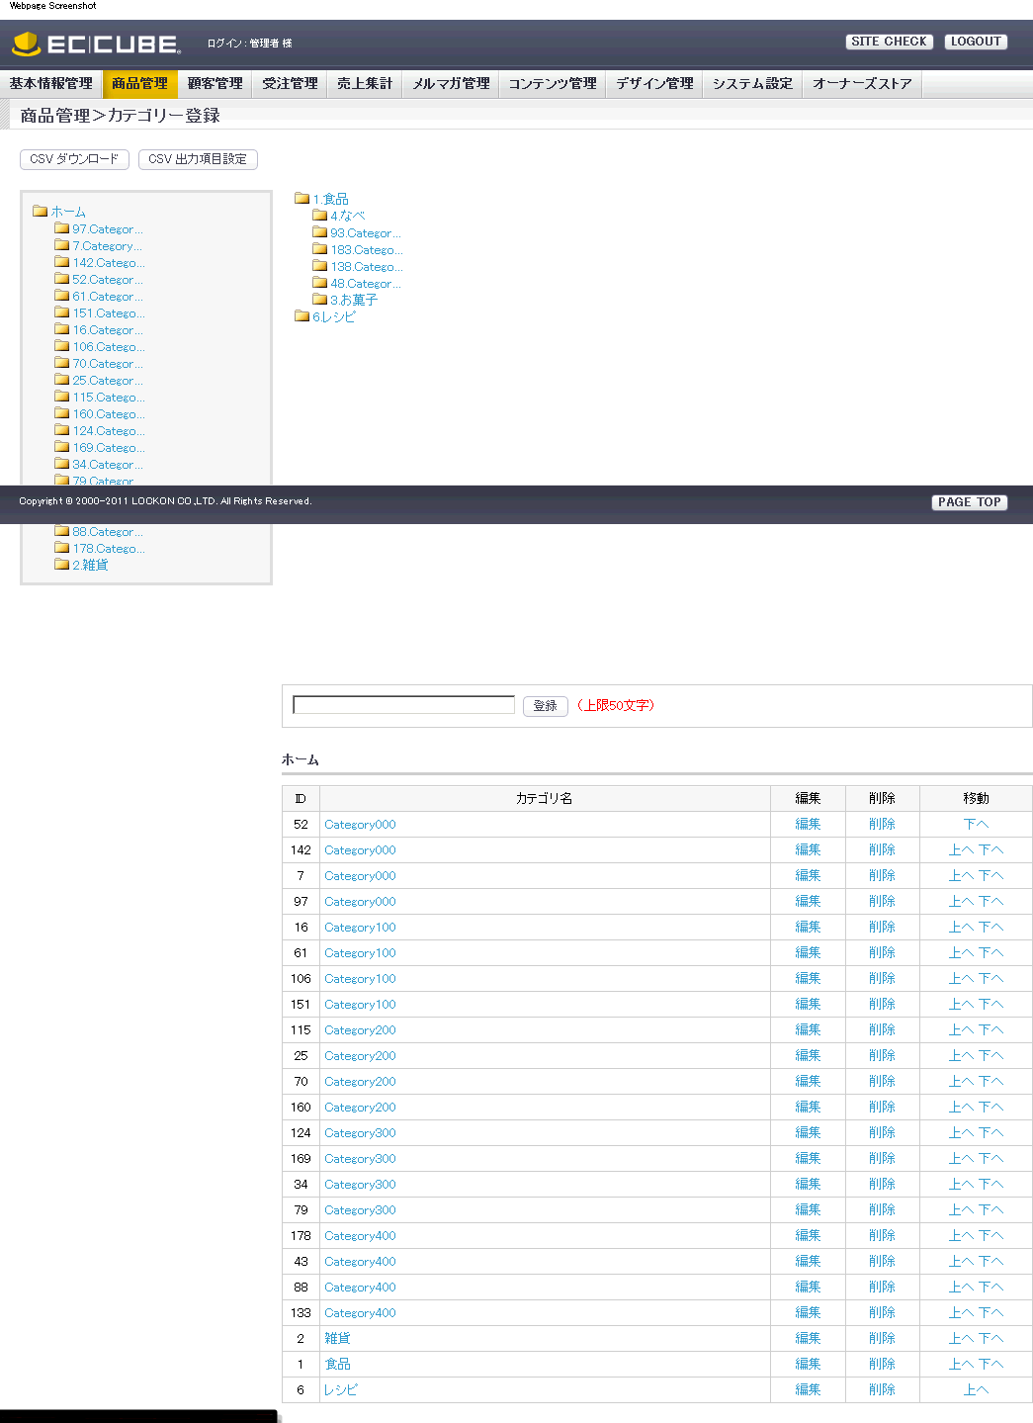Click the SITE CHECK button
This screenshot has height=1423, width=1033.
click(x=889, y=42)
